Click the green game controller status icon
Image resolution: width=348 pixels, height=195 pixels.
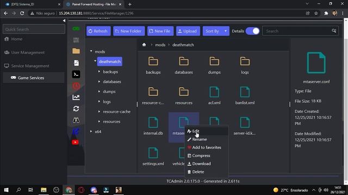coord(76,29)
